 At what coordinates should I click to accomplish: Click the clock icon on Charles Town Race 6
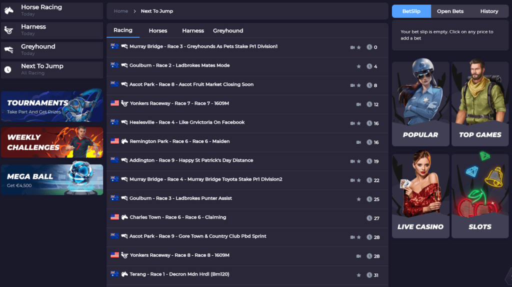tap(369, 218)
